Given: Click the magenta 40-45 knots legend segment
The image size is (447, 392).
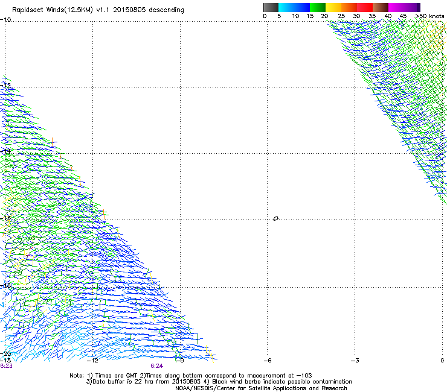Looking at the screenshot, I should (x=396, y=7).
